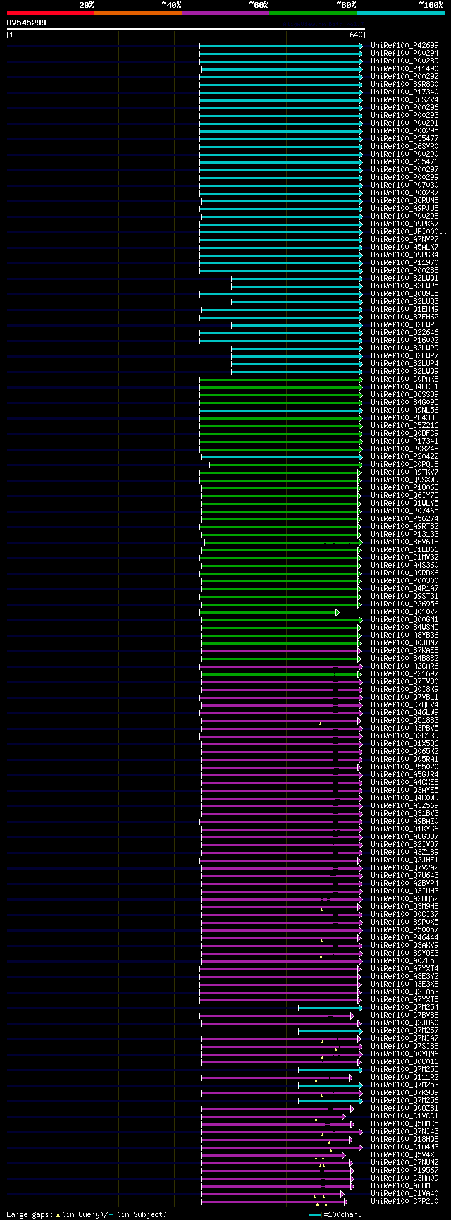Click the orange ~40% identity legend bar

click(138, 13)
